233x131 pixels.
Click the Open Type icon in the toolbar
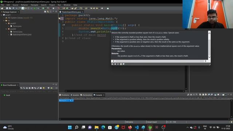(x=72, y=8)
